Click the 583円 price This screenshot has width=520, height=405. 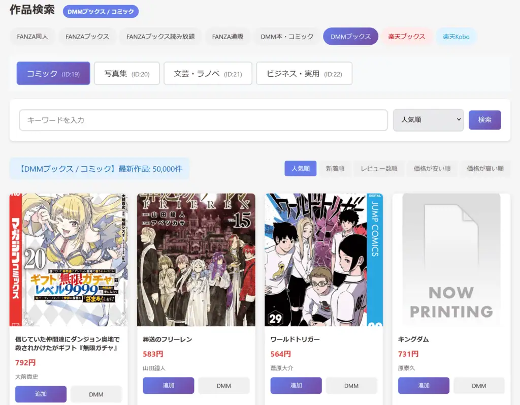153,354
